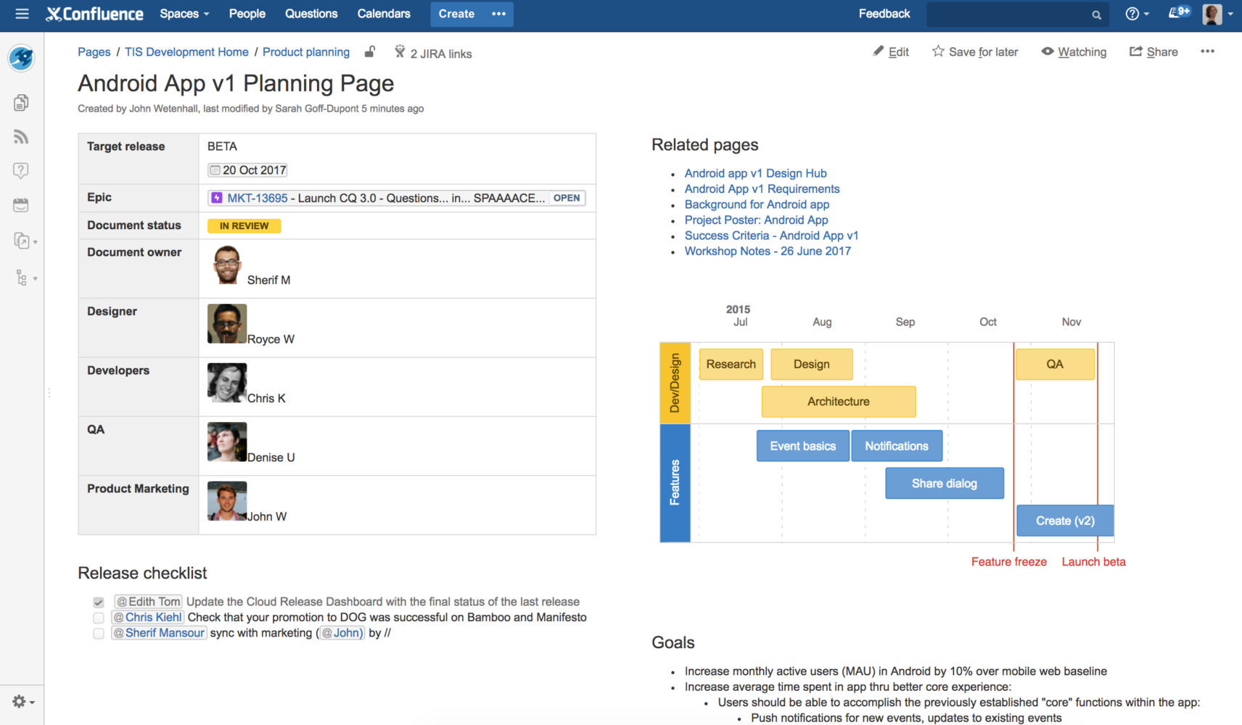The width and height of the screenshot is (1242, 725).
Task: Uncheck the completed Edith Tom checklist item
Action: [x=98, y=602]
